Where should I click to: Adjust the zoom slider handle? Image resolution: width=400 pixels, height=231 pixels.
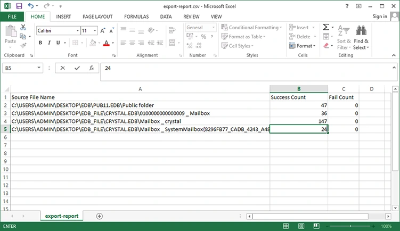[x=350, y=226]
